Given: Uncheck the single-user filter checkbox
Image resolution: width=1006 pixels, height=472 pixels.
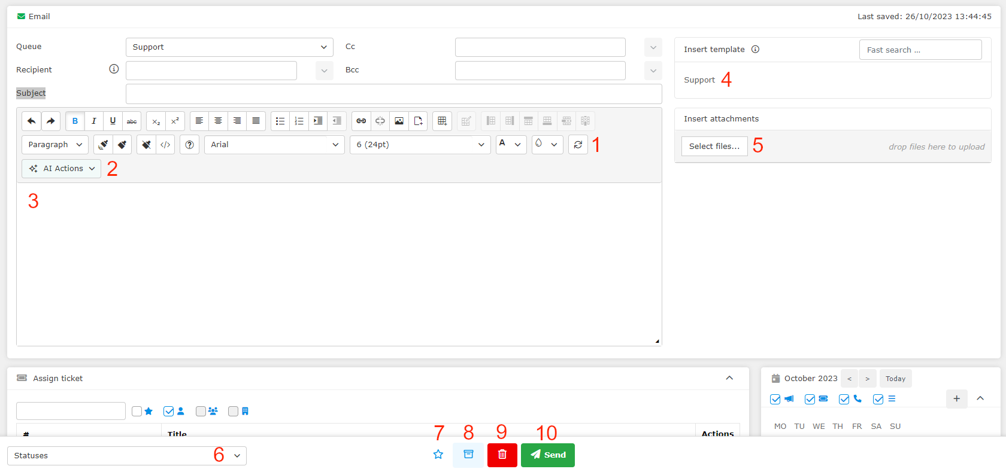Looking at the screenshot, I should (x=169, y=411).
